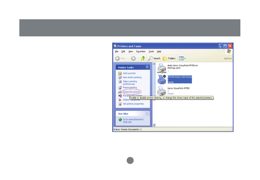The width and height of the screenshot is (260, 180).
Task: Open the Edit menu
Action: (x=123, y=52)
